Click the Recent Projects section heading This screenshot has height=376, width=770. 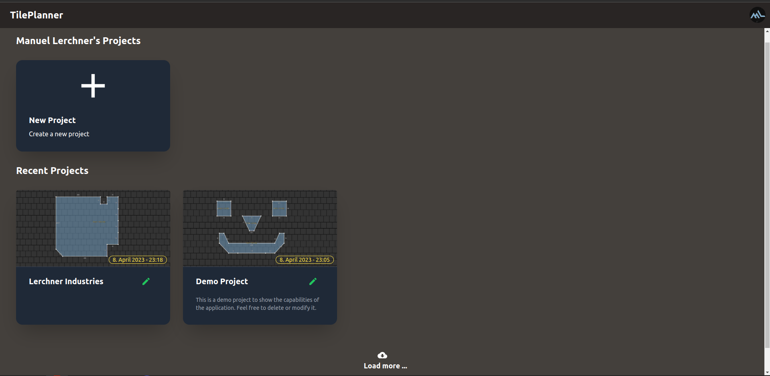[52, 170]
